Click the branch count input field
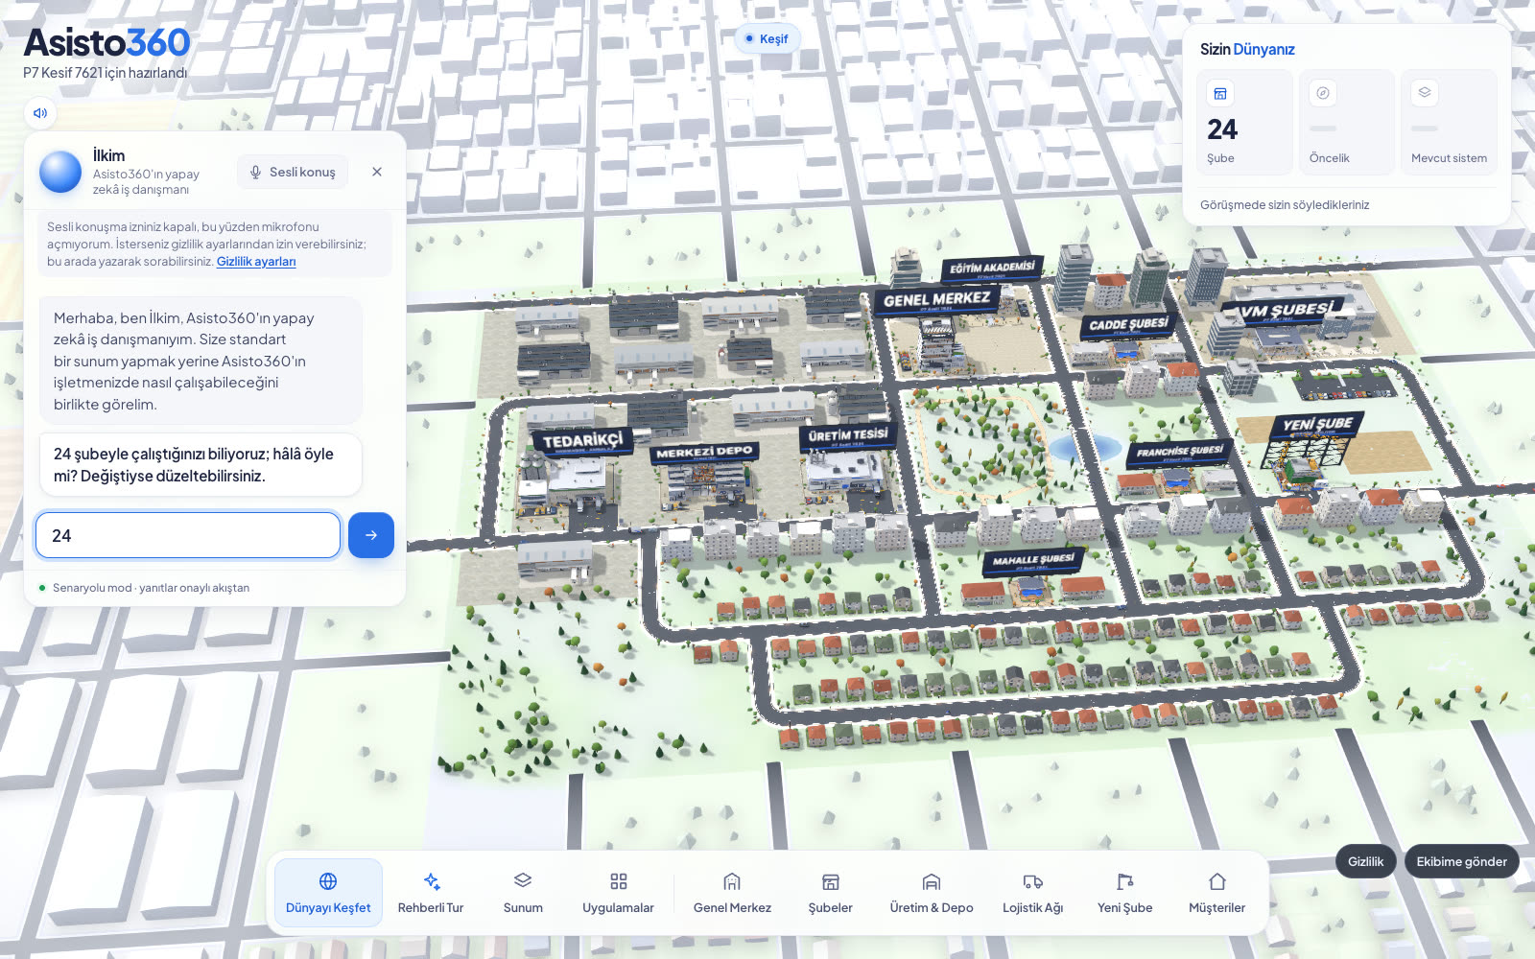The height and width of the screenshot is (959, 1535). [188, 535]
